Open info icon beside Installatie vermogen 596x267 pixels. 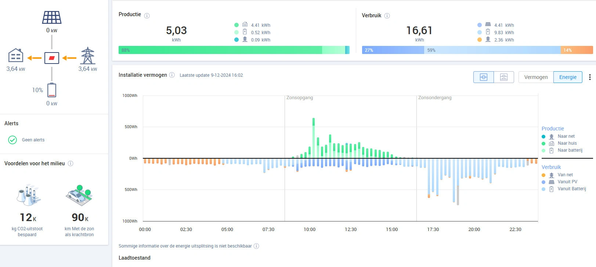pos(172,75)
